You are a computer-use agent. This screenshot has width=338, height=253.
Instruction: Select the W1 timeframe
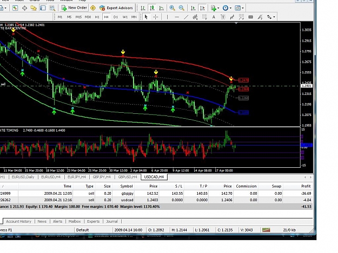[x=125, y=17]
